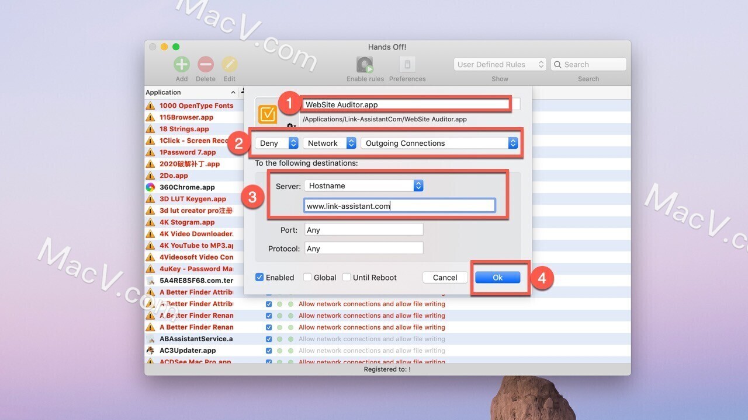Click the Enable rules toolbar icon
Viewport: 748px width, 420px height.
coord(365,64)
